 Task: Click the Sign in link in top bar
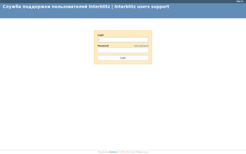click(239, 1)
